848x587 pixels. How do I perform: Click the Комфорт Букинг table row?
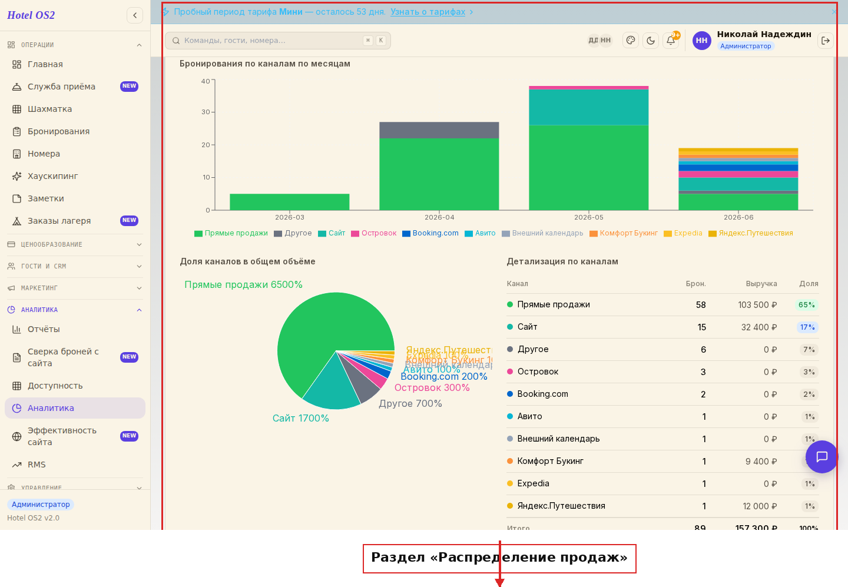click(x=662, y=461)
